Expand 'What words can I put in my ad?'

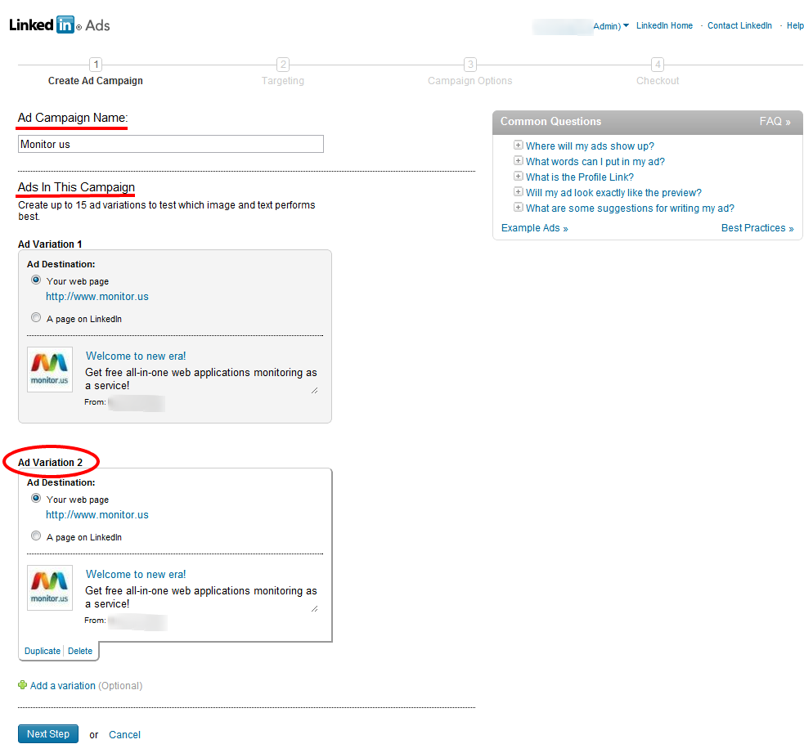519,160
